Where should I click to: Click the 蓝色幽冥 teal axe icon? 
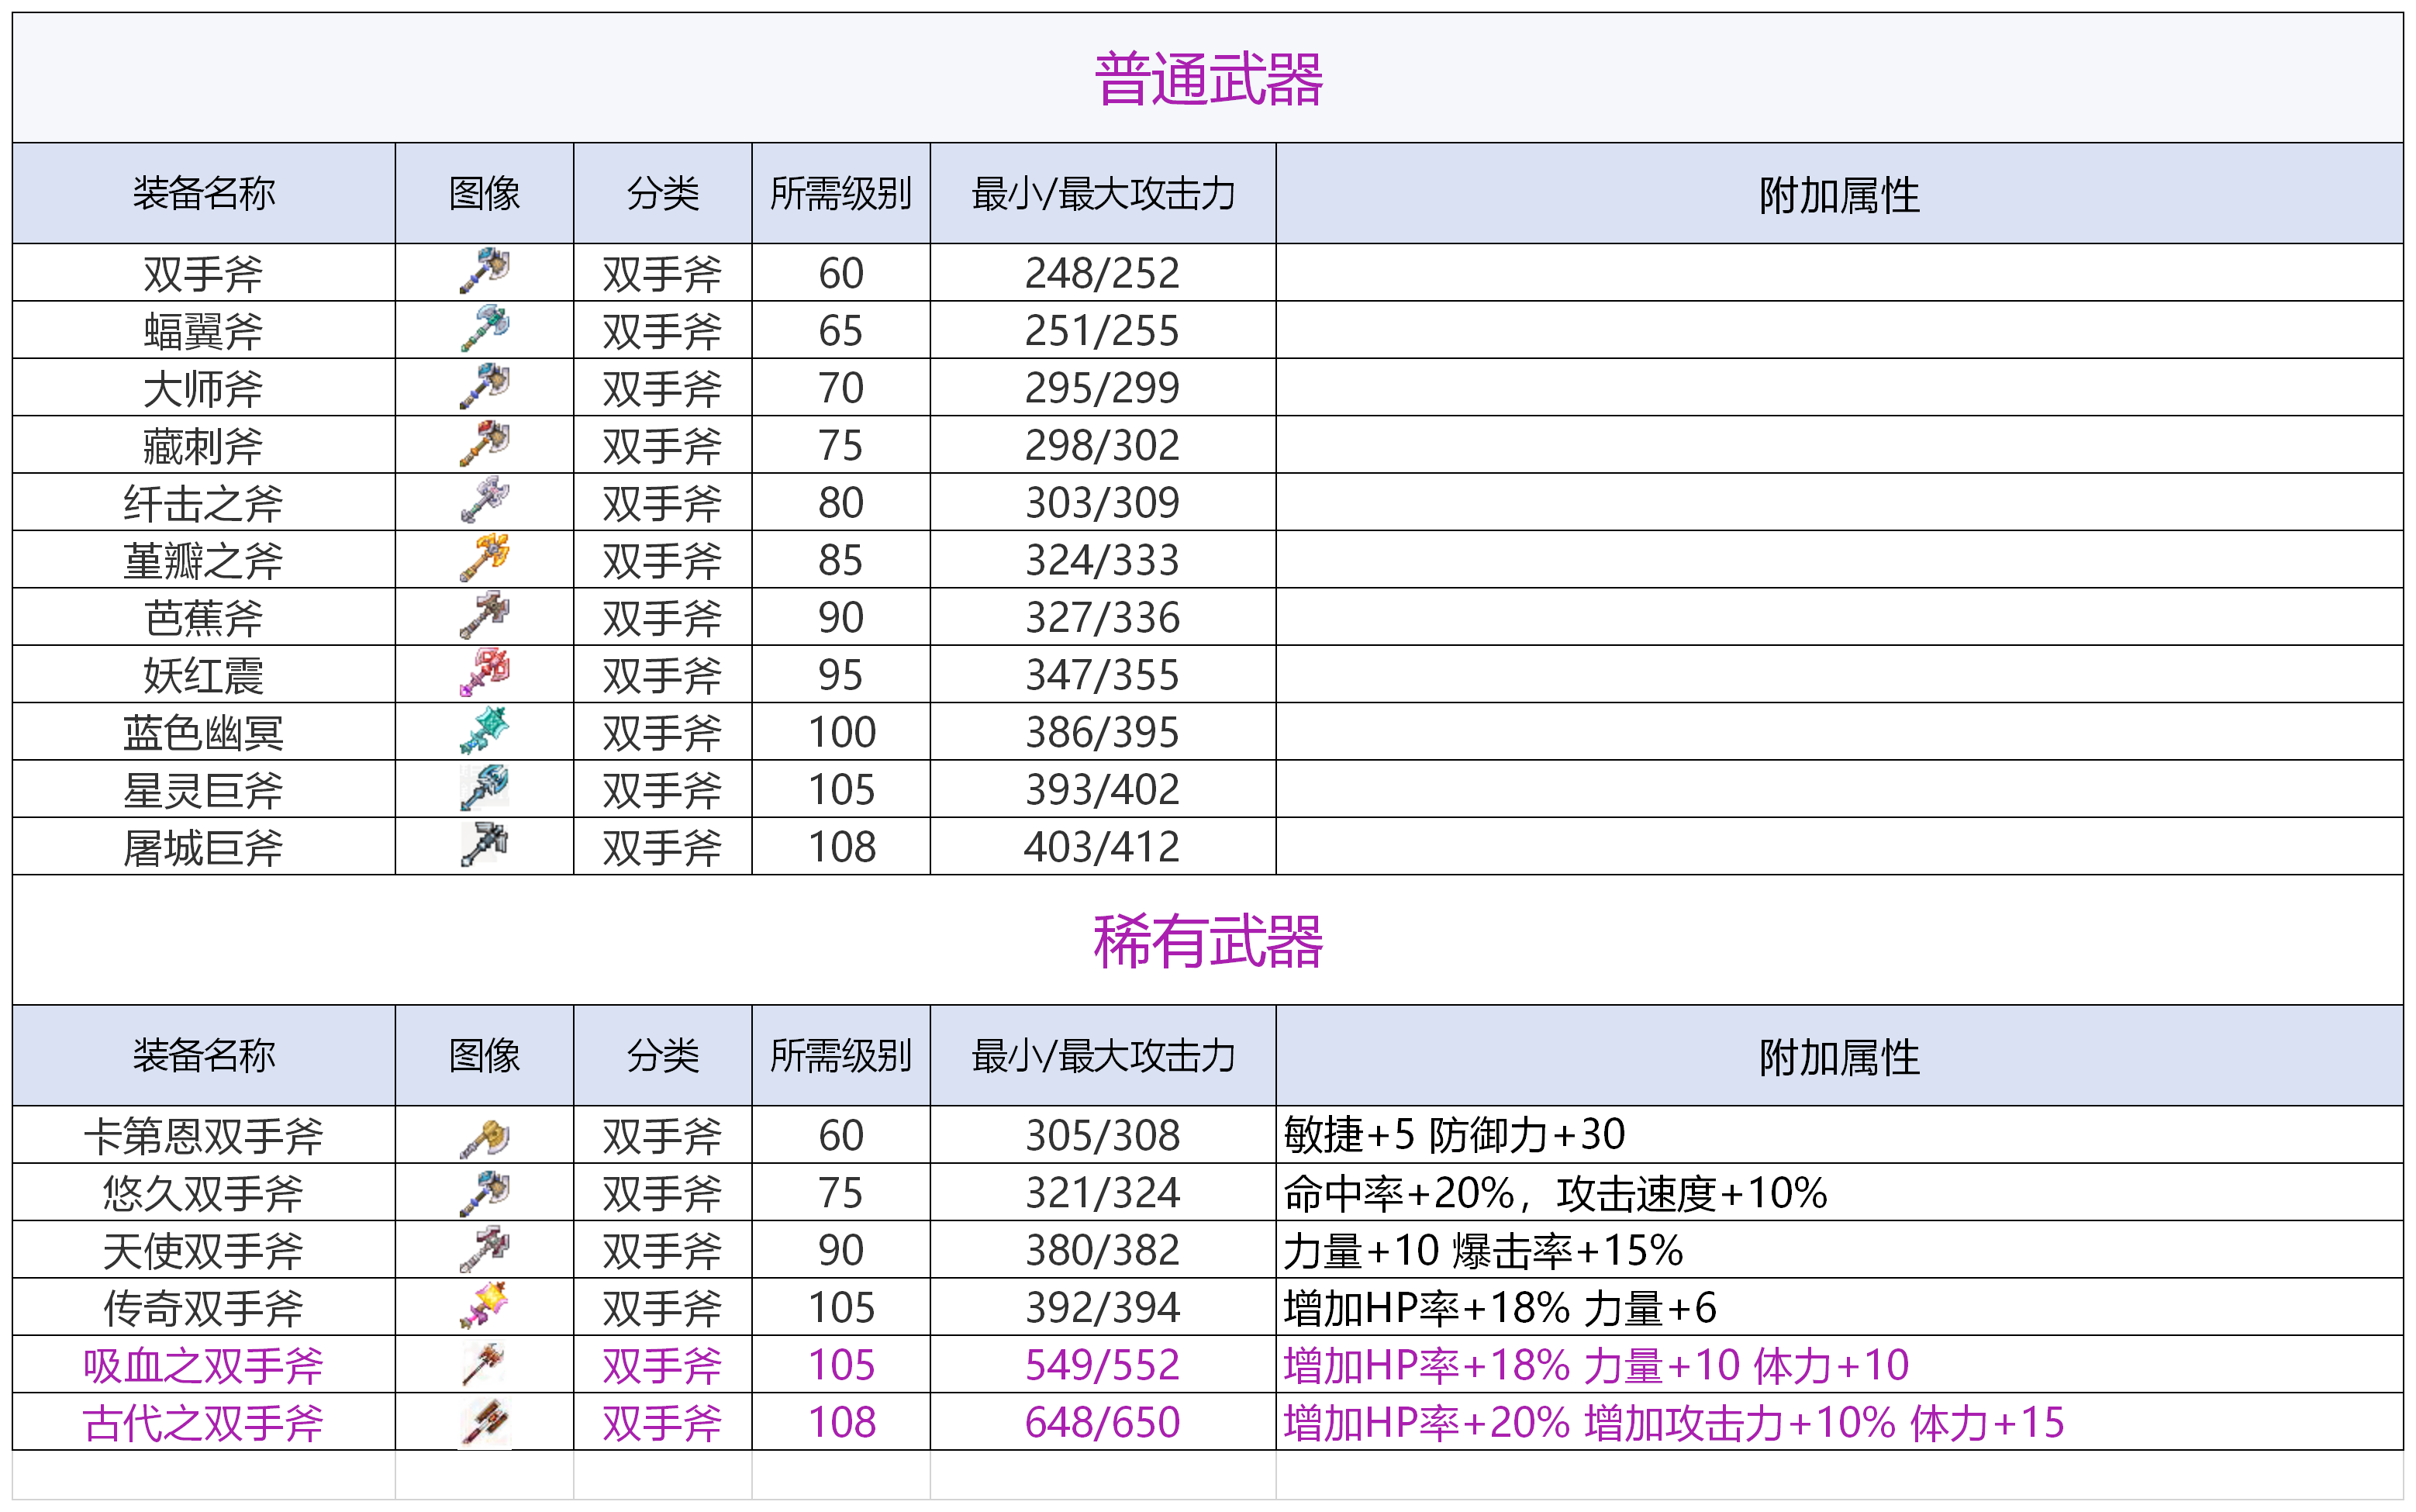coord(484,731)
